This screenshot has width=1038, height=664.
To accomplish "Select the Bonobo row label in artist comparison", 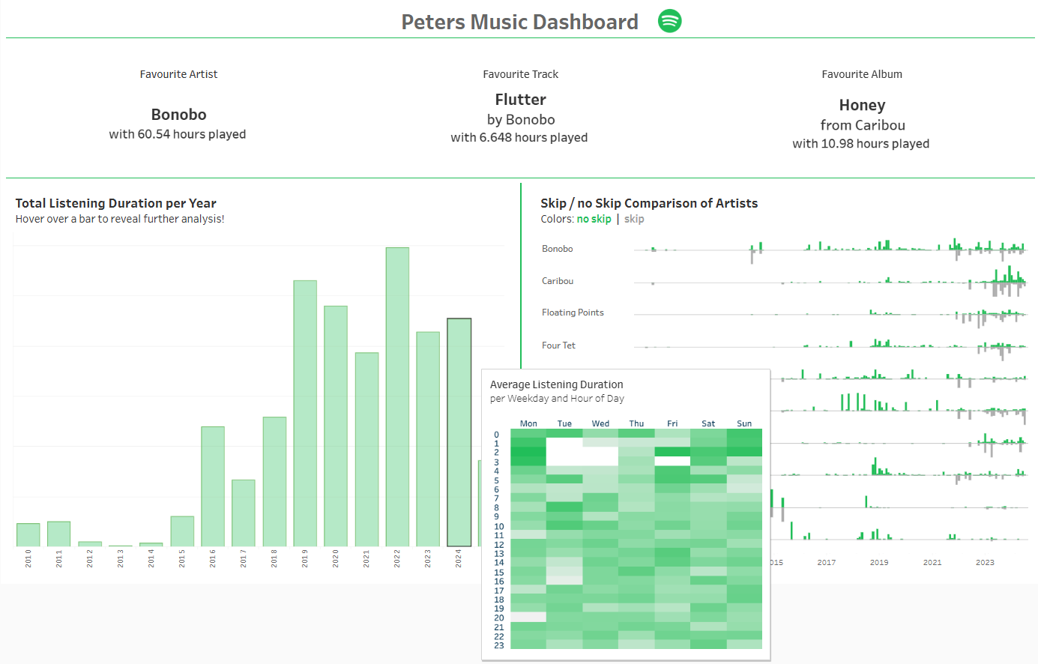I will click(x=558, y=249).
